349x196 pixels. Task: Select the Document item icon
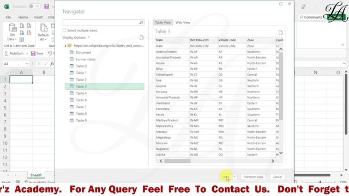[71, 52]
